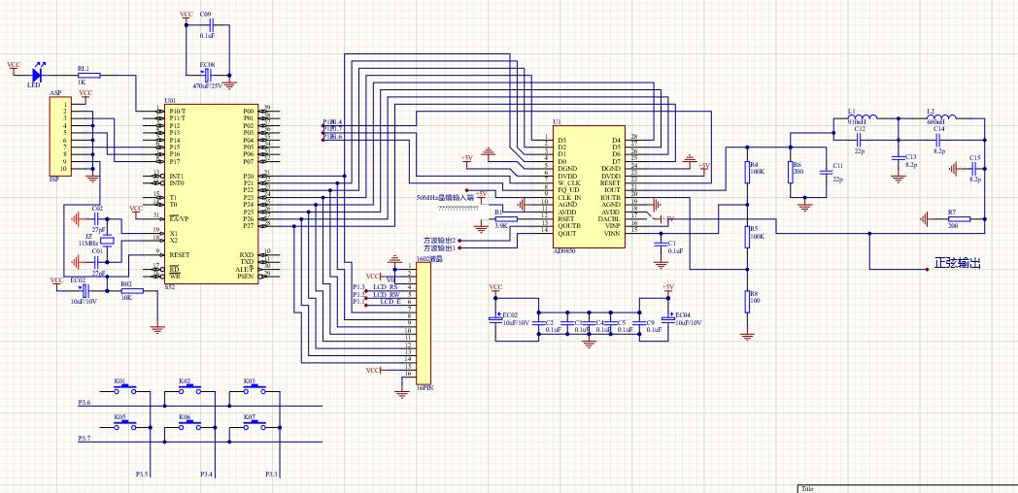Select capacitor C15 8.2p
This screenshot has width=1018, height=493.
click(x=975, y=169)
